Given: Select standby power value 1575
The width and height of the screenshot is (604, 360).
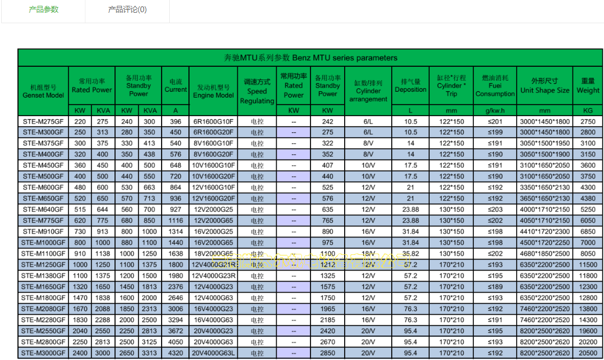Looking at the screenshot, I should pos(327,287).
